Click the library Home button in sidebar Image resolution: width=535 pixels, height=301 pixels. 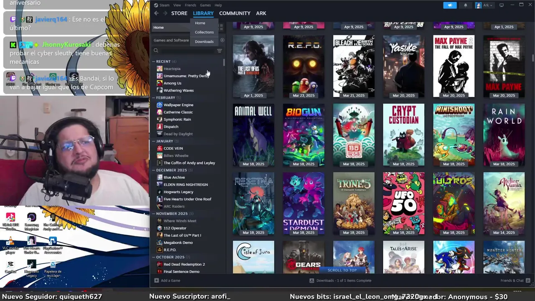tap(171, 28)
